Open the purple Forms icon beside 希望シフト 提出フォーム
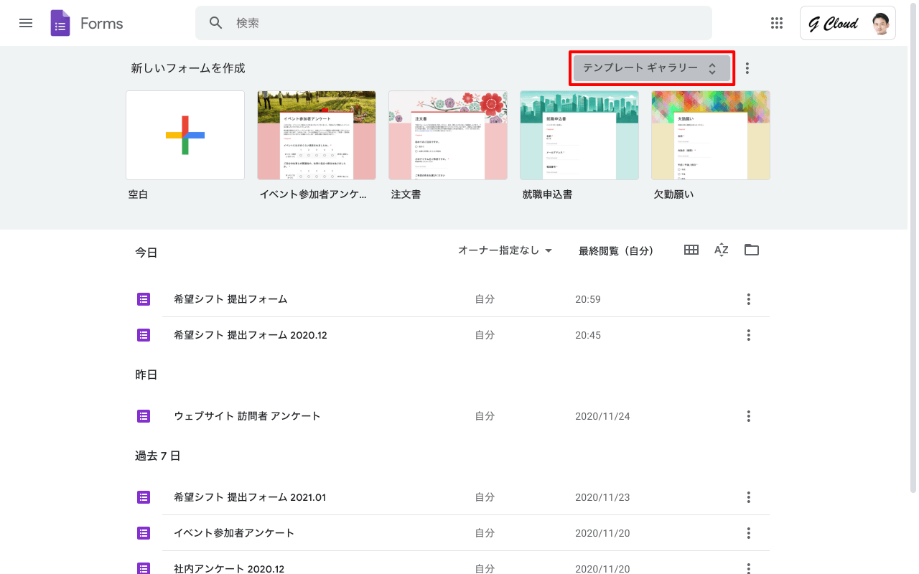Image resolution: width=919 pixels, height=574 pixels. [x=143, y=298]
